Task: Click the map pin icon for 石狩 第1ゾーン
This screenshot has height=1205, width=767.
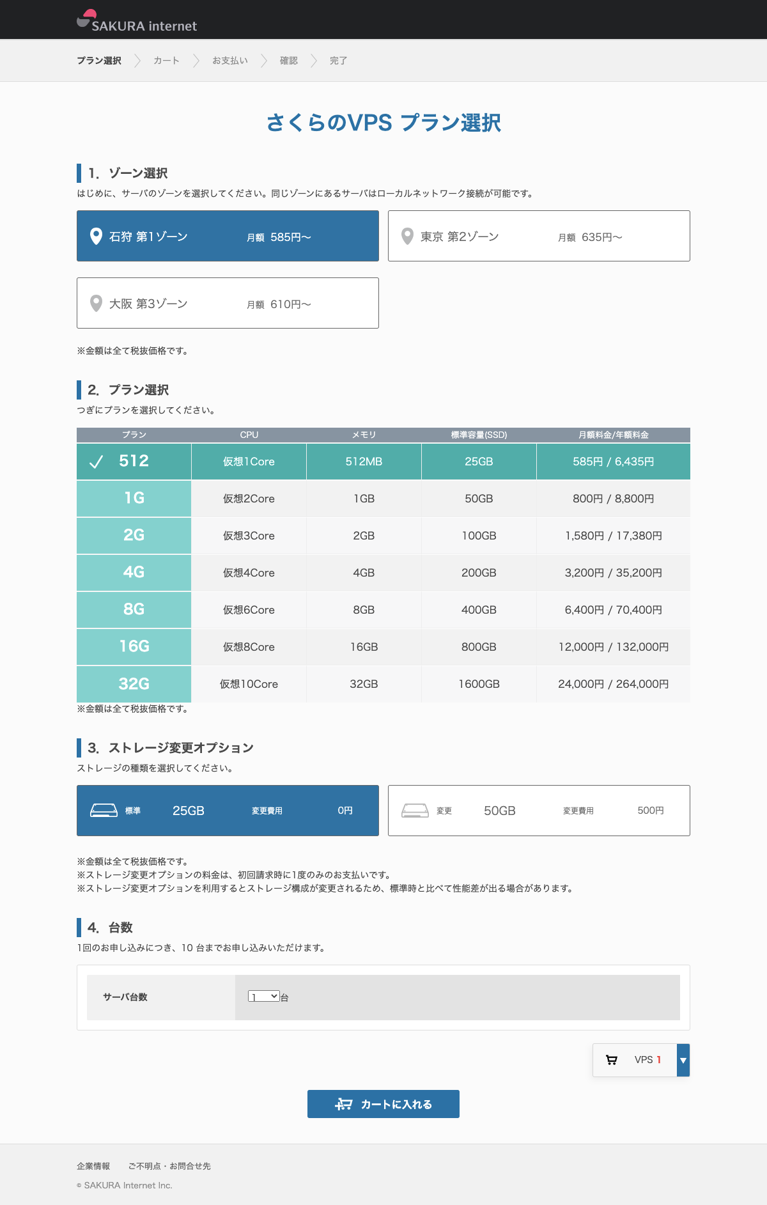Action: click(x=96, y=237)
